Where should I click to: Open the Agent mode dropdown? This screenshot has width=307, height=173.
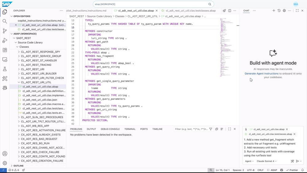[249, 161]
